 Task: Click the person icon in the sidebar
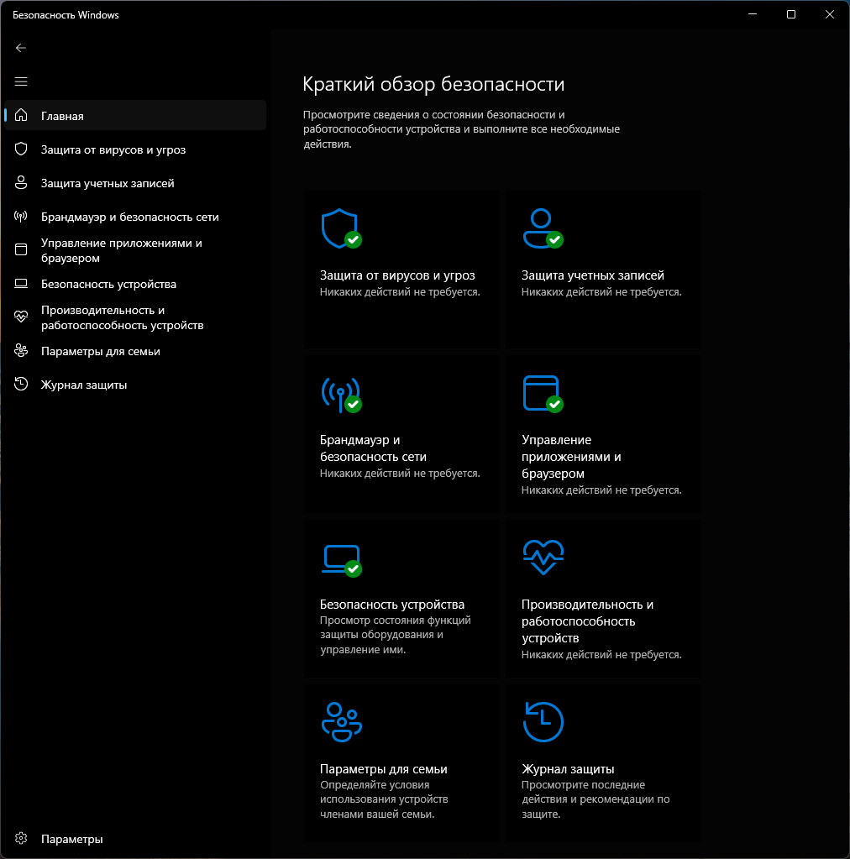click(x=21, y=182)
